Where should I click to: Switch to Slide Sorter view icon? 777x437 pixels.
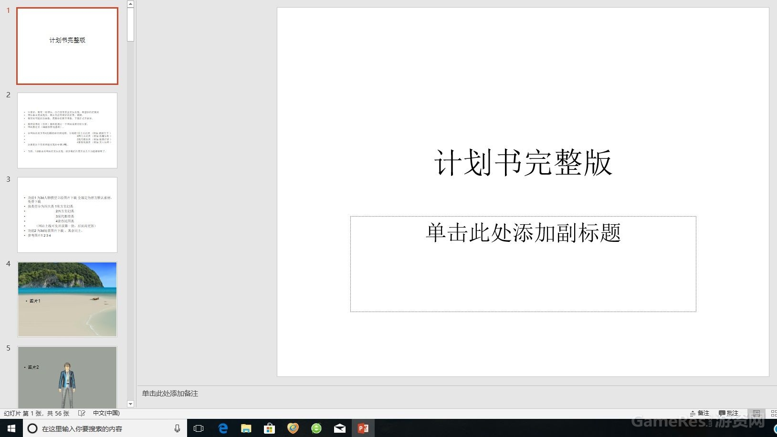774,413
